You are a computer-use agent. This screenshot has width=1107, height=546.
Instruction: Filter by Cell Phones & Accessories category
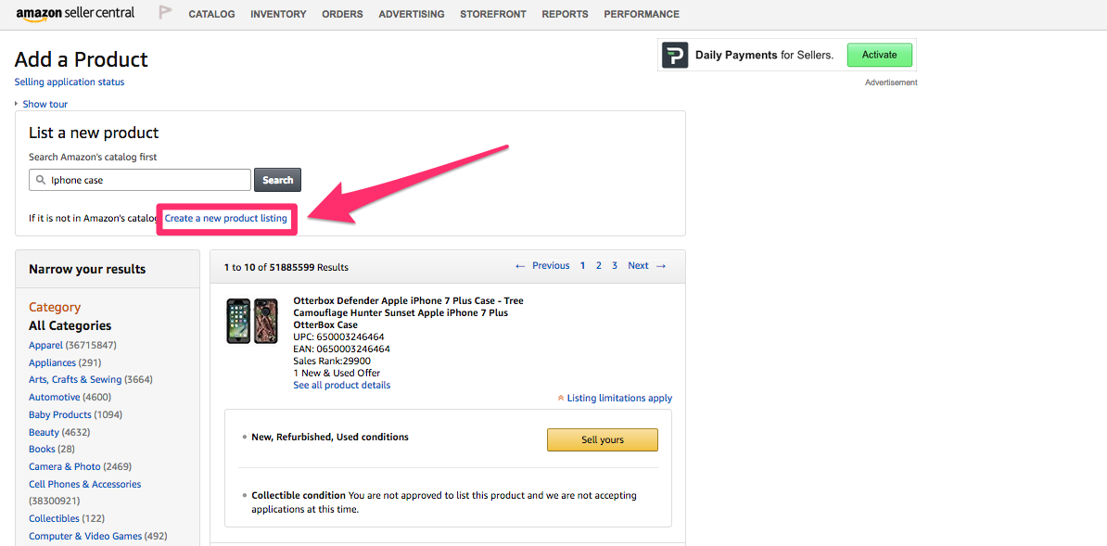coord(84,484)
